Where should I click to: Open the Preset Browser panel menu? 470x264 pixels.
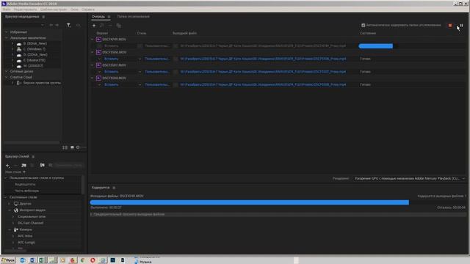33,156
